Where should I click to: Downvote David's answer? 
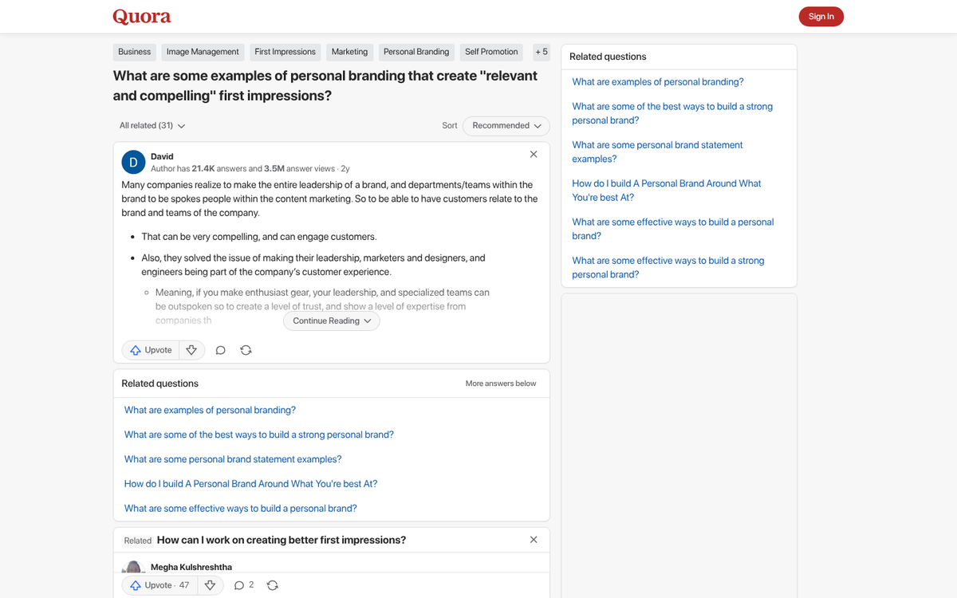(x=191, y=349)
